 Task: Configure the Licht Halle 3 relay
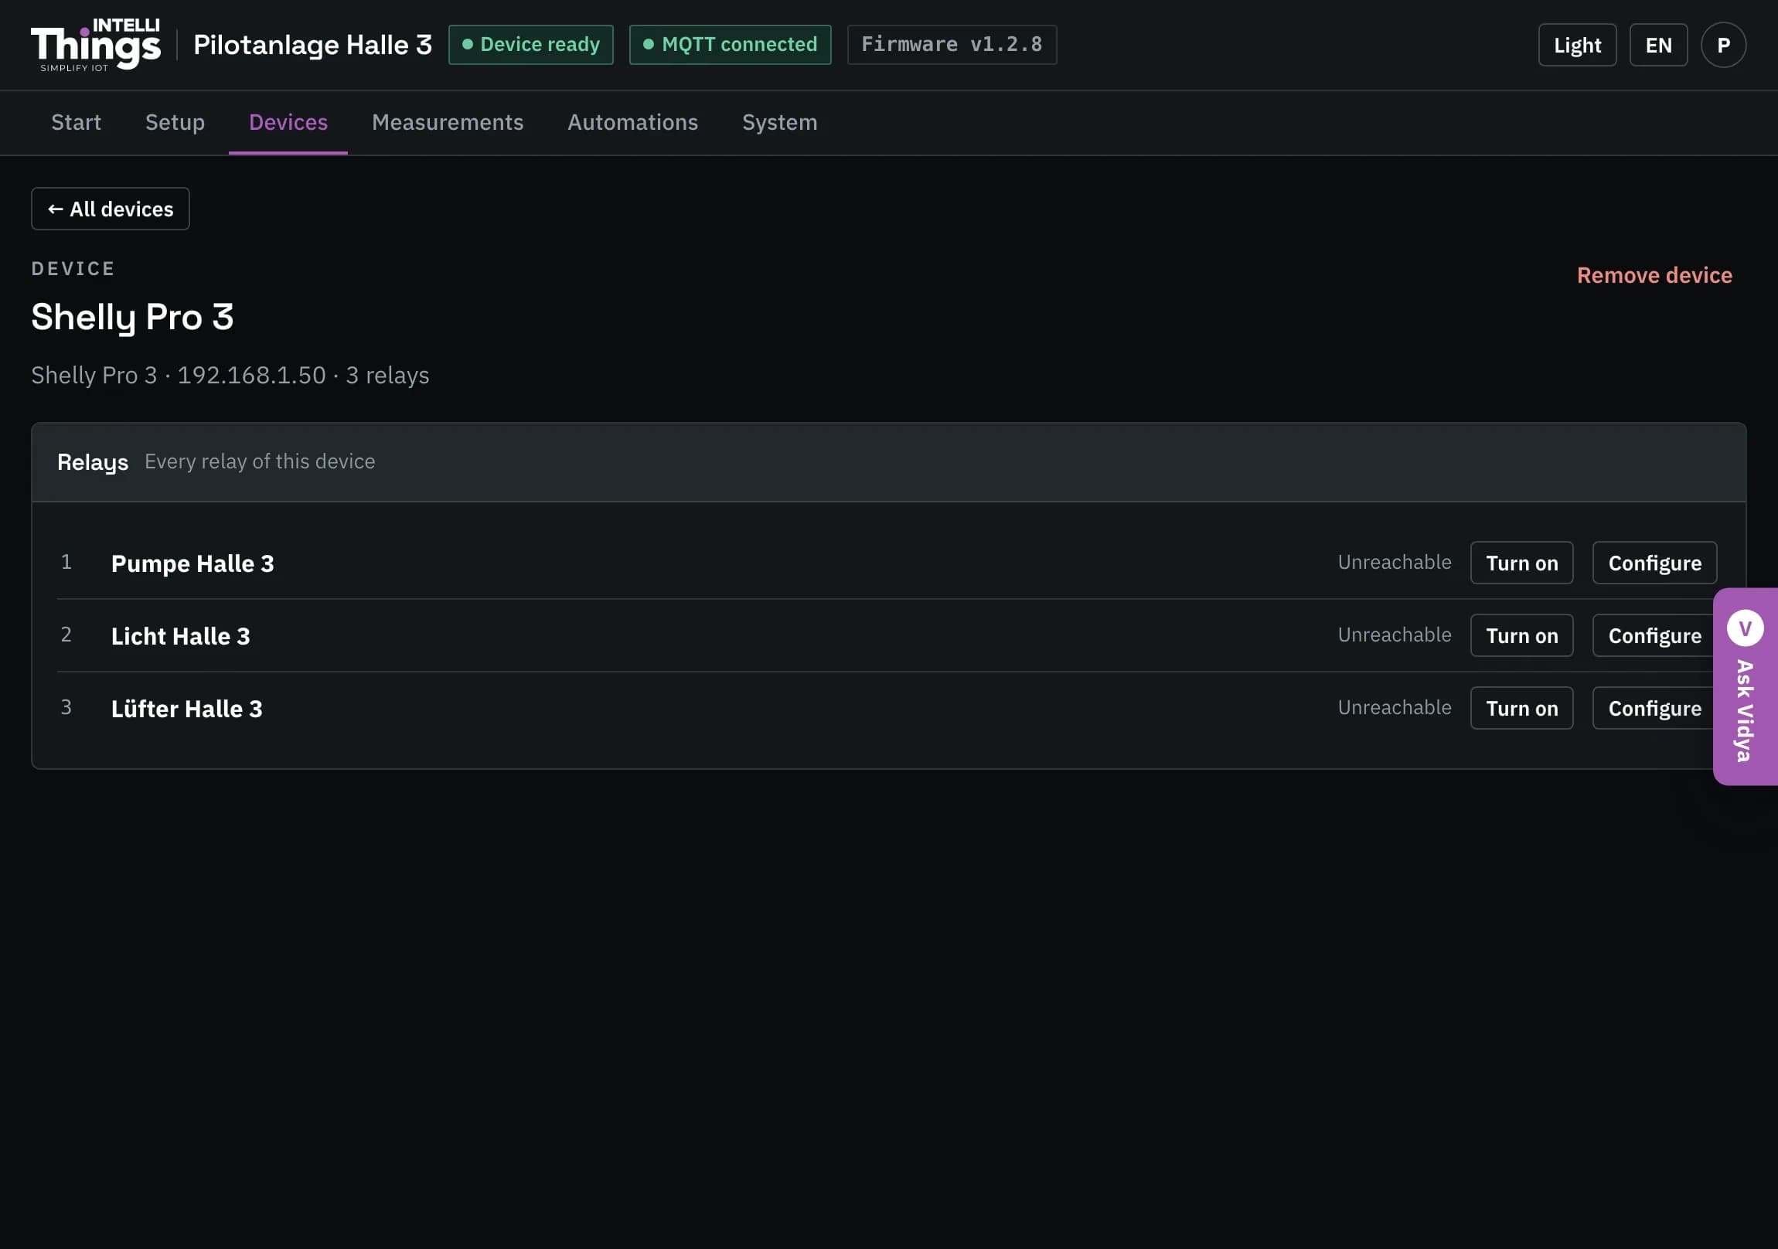click(1654, 636)
